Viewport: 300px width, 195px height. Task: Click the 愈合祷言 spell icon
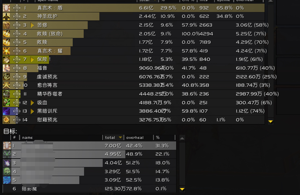7,85
